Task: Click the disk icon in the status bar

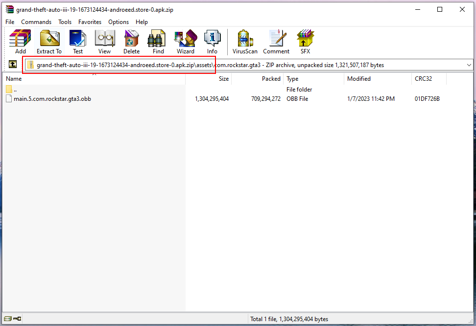Action: 8,318
